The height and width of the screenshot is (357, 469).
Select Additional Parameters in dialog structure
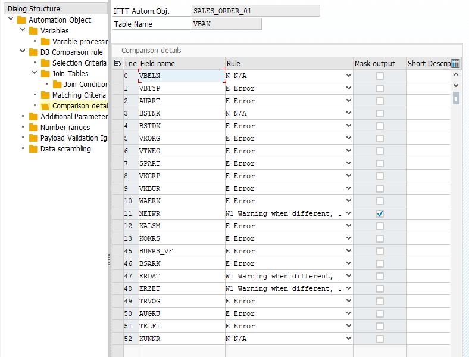(x=73, y=117)
